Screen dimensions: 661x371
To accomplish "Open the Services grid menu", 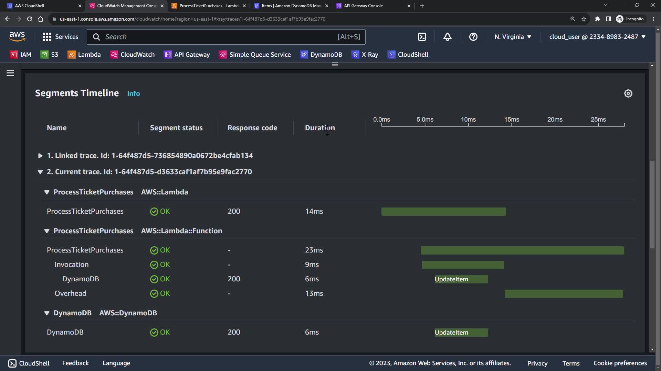I will click(x=60, y=37).
